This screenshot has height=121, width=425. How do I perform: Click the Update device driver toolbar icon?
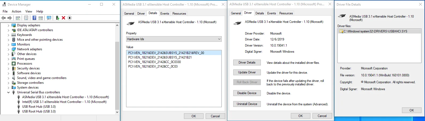[x=57, y=18]
